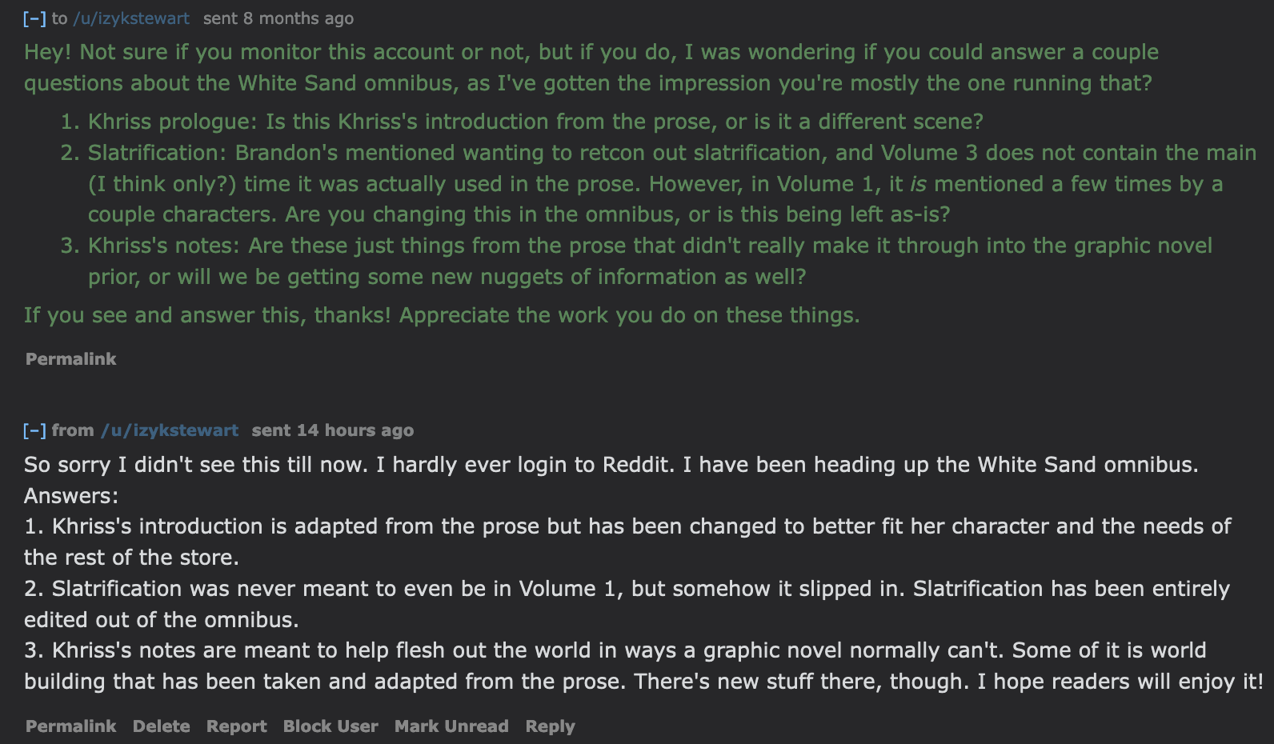Open /u/izykstewart recipient profile link

pyautogui.click(x=131, y=18)
